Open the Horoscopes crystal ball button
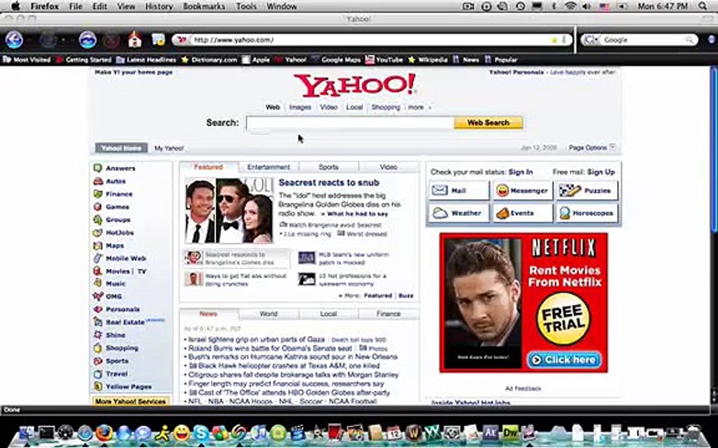 (587, 213)
